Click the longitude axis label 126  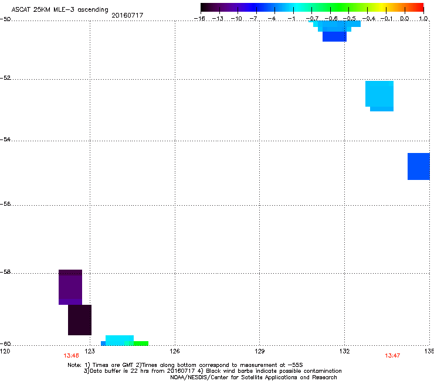175,351
